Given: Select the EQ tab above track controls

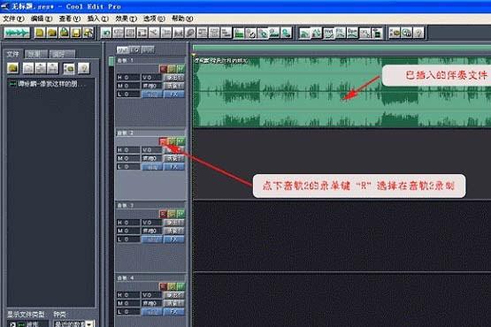Looking at the screenshot, I should [135, 49].
